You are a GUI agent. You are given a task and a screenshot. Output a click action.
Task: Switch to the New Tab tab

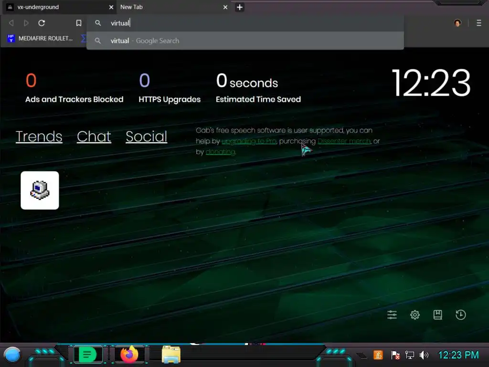click(173, 7)
